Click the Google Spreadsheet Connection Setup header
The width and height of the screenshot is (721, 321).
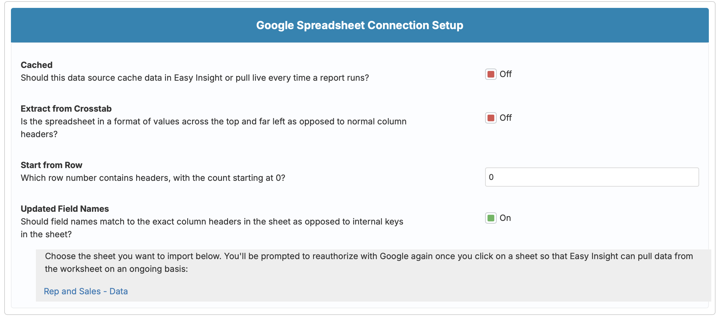tap(360, 25)
